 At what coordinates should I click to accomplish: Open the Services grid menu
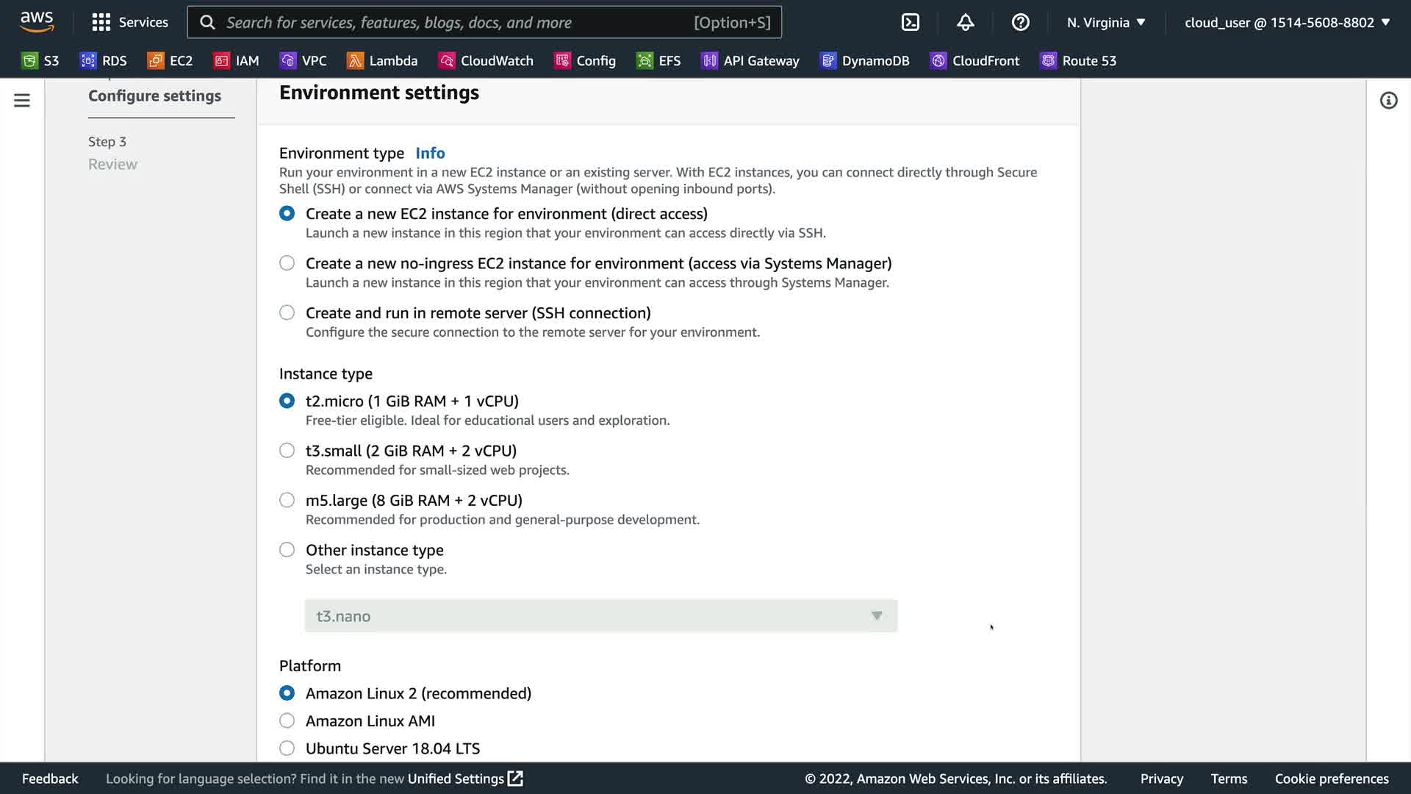coord(129,22)
